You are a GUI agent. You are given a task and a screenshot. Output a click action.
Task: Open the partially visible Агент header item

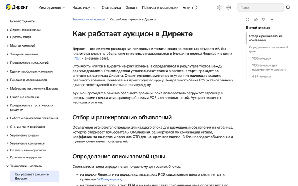188,7
